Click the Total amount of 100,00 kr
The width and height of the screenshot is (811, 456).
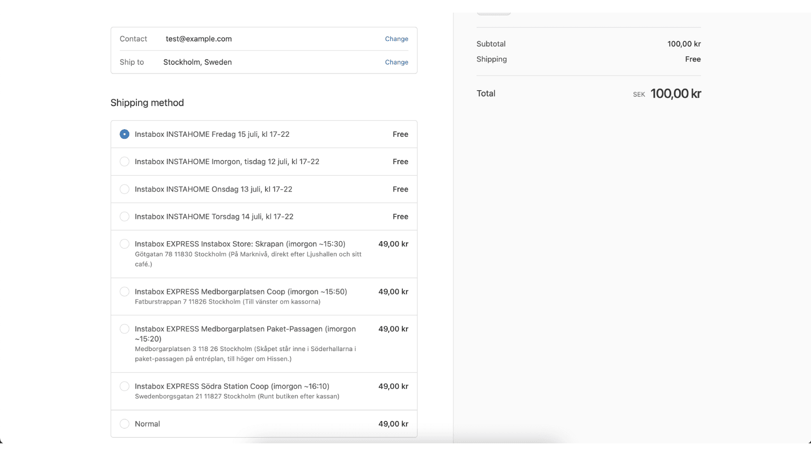click(676, 93)
